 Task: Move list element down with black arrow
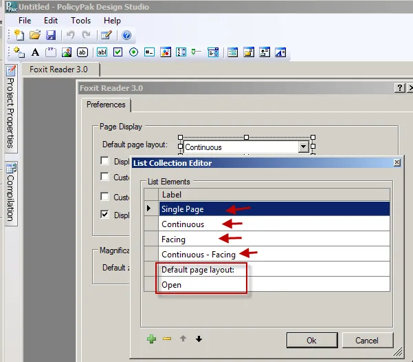tap(199, 339)
